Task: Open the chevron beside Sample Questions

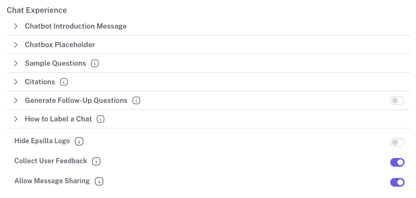Action: coord(16,63)
